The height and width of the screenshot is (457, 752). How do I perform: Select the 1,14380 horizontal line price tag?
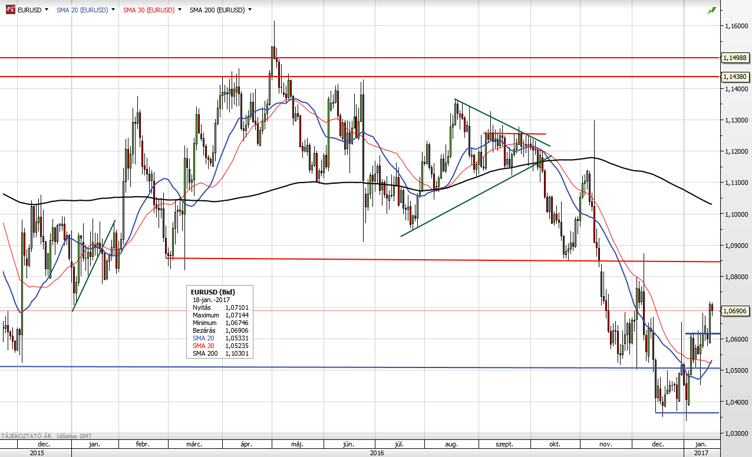pos(737,77)
